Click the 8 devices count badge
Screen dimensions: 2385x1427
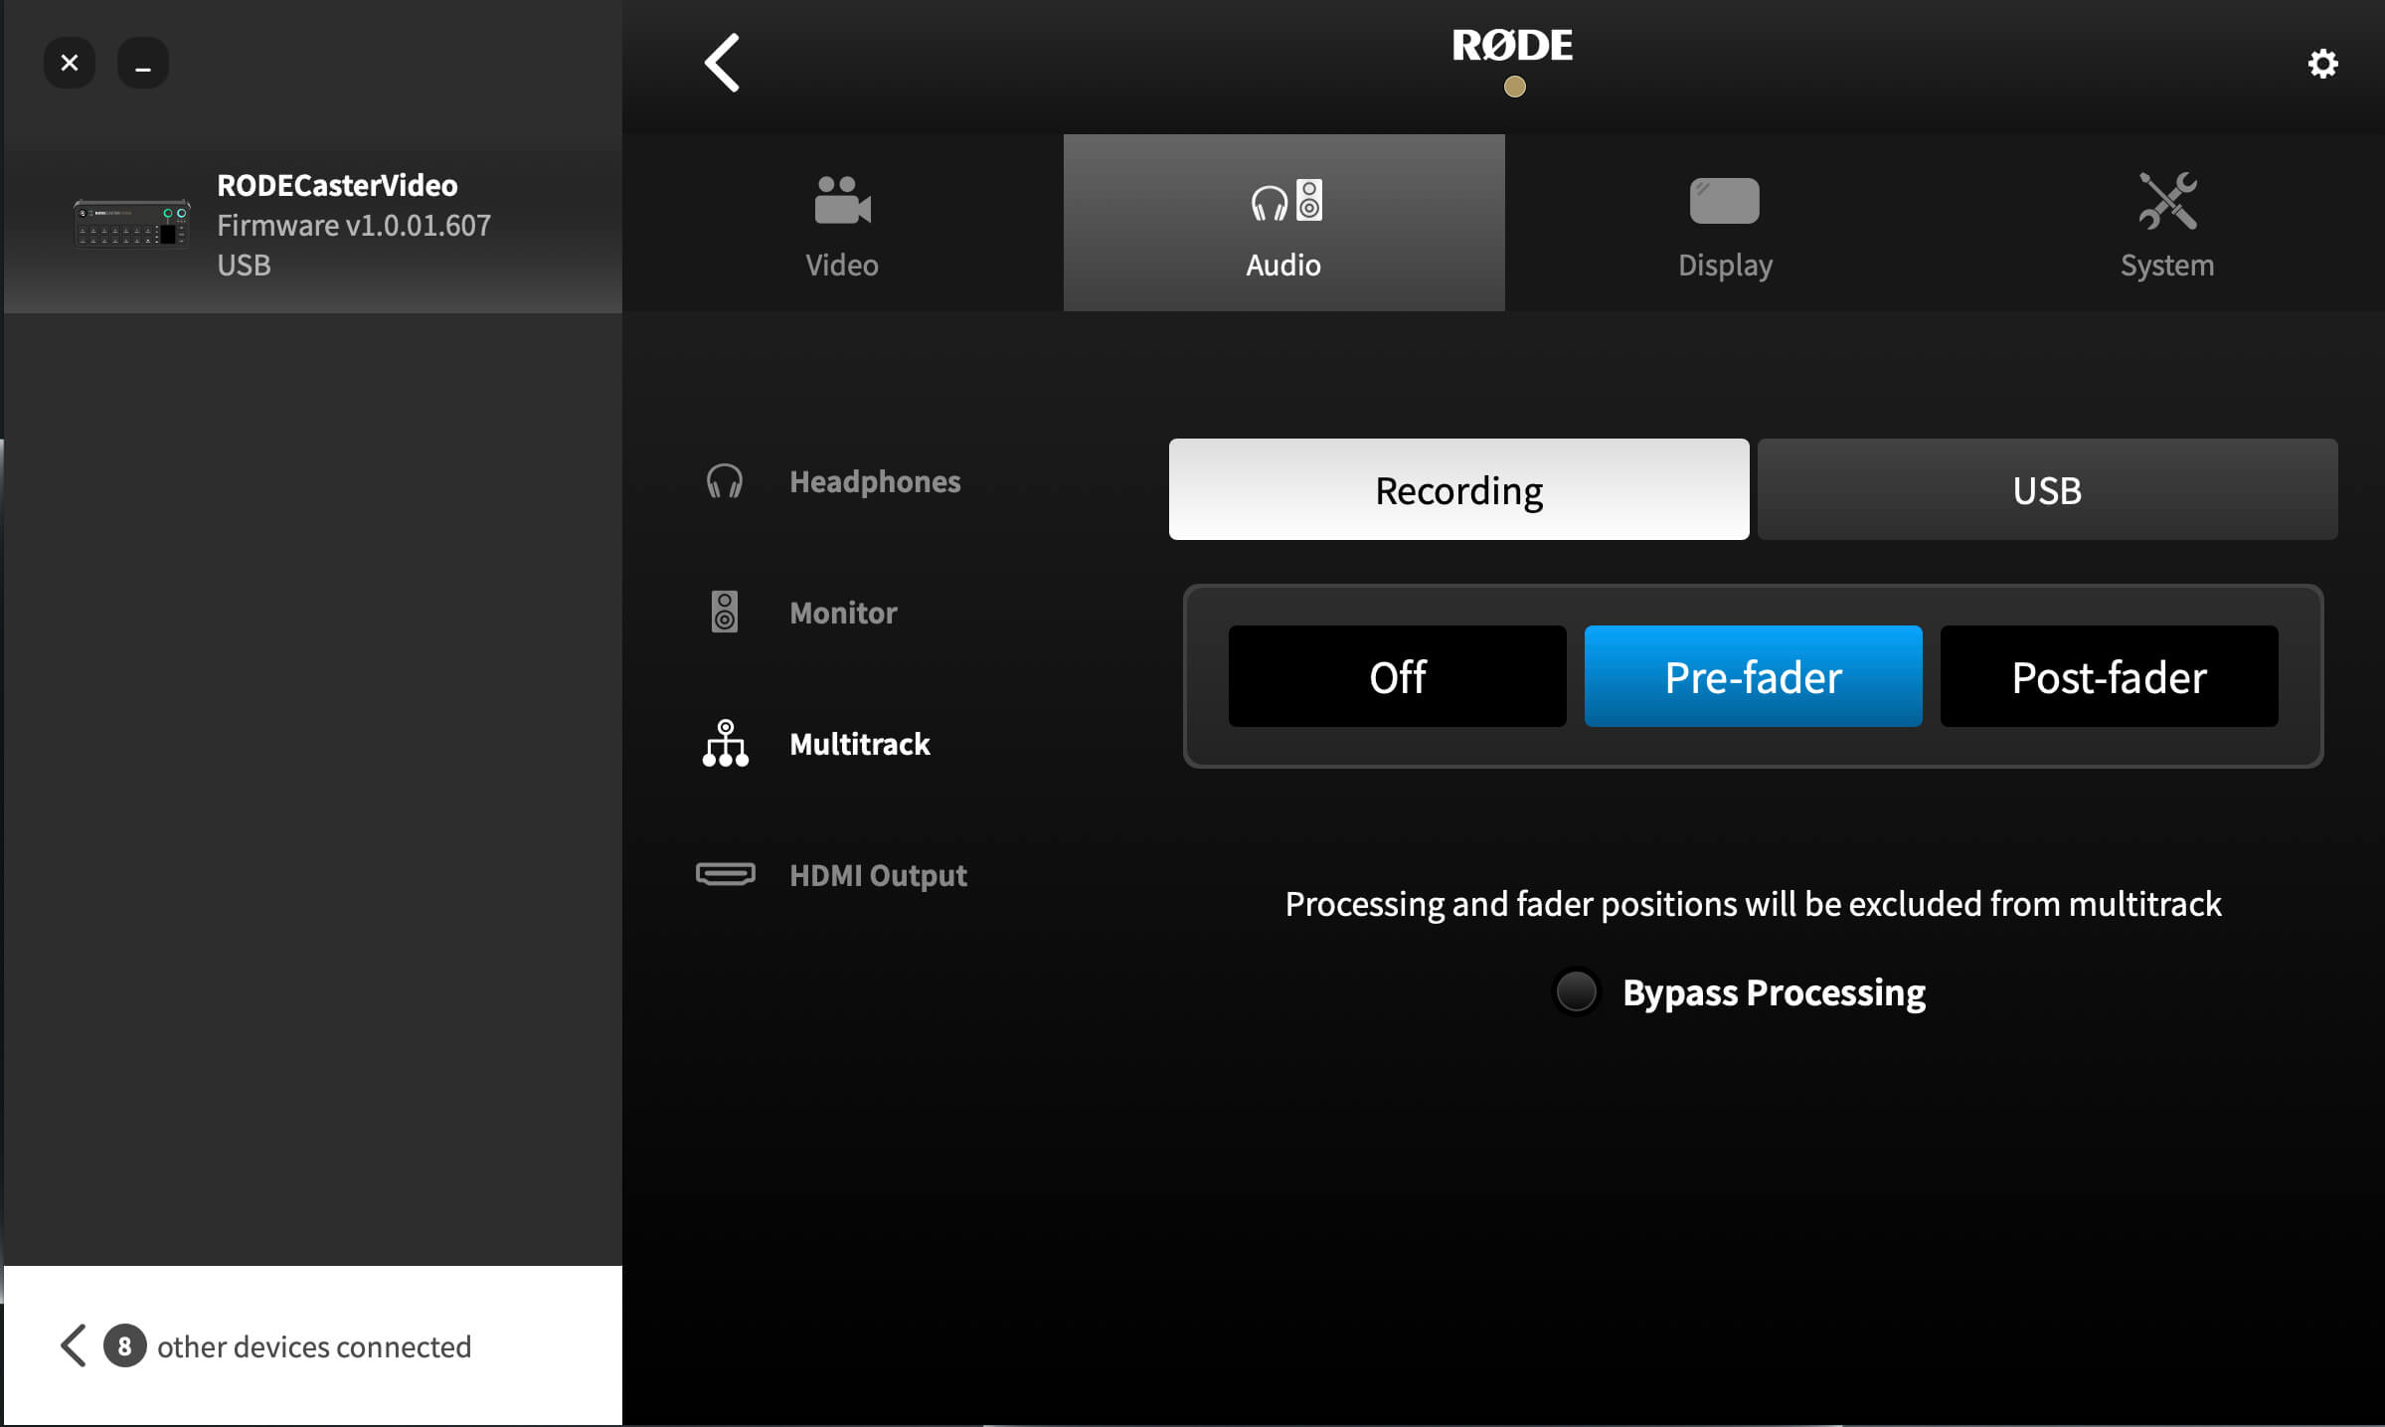[124, 1345]
